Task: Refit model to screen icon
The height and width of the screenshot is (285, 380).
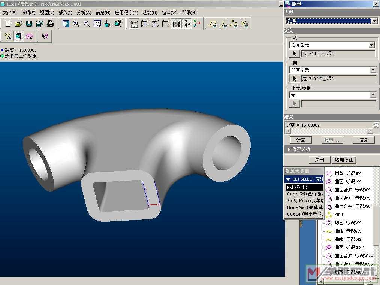Action: coord(97,24)
